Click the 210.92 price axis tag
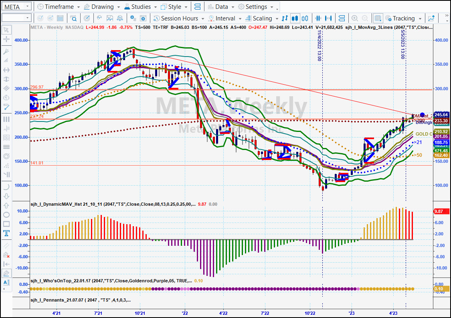451x318 pixels. [441, 132]
